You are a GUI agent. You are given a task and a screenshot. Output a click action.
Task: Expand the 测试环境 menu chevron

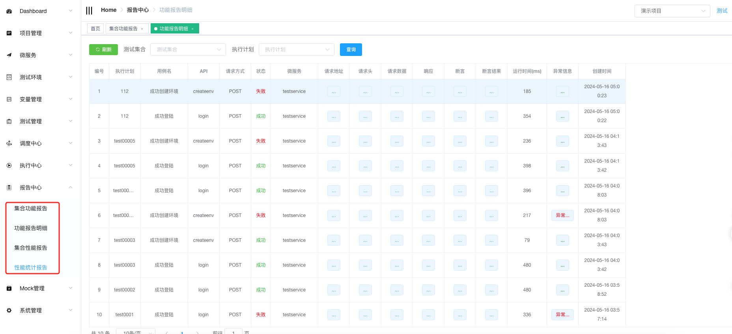[71, 77]
